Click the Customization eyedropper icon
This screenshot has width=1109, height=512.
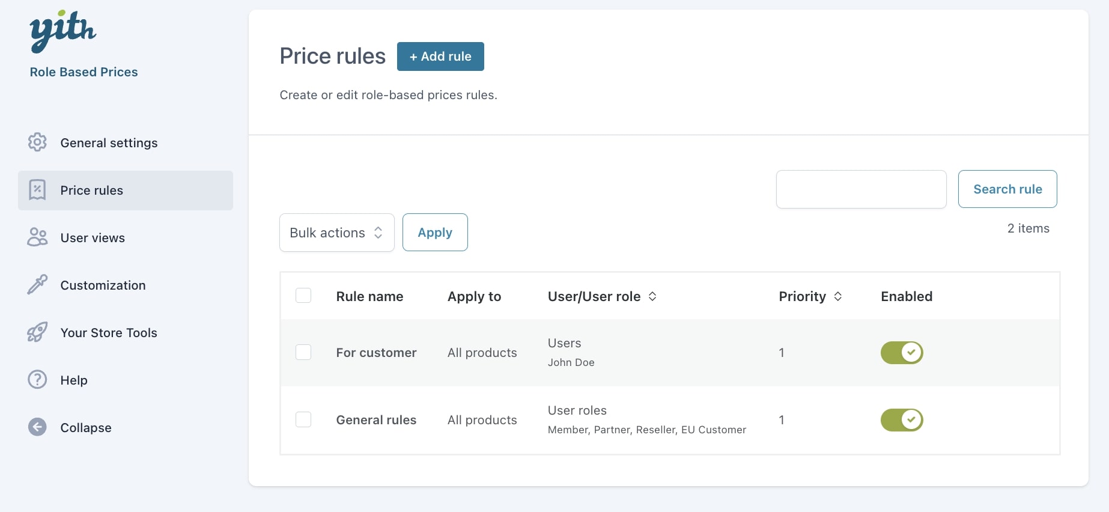[x=37, y=285]
